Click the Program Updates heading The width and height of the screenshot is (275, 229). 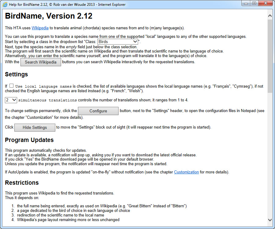tap(29, 140)
